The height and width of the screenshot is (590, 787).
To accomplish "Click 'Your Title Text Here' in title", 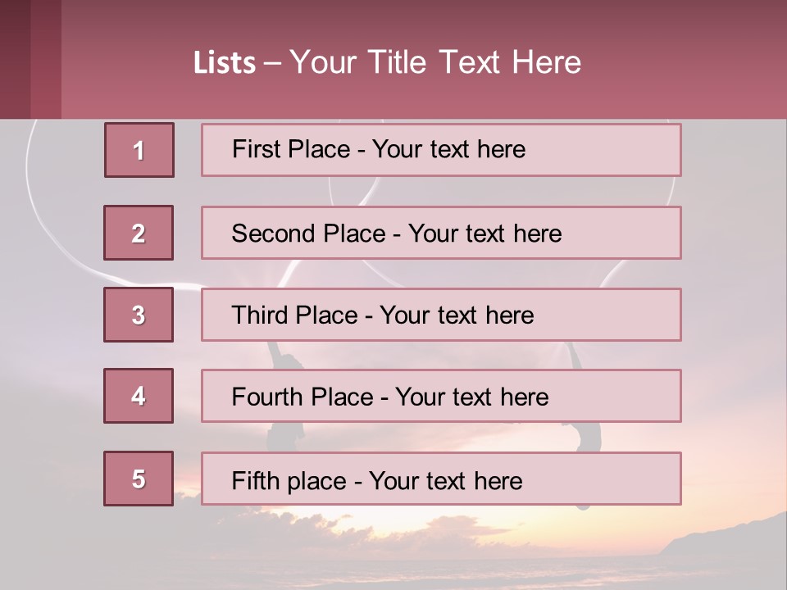I will point(435,63).
